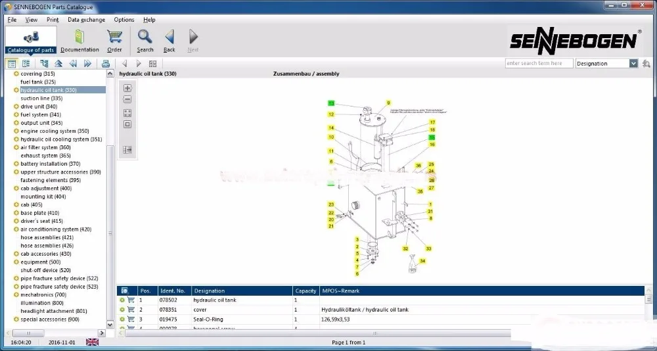Expand the fuel system (341) node
Viewport: 657px width, 351px height.
click(x=16, y=114)
